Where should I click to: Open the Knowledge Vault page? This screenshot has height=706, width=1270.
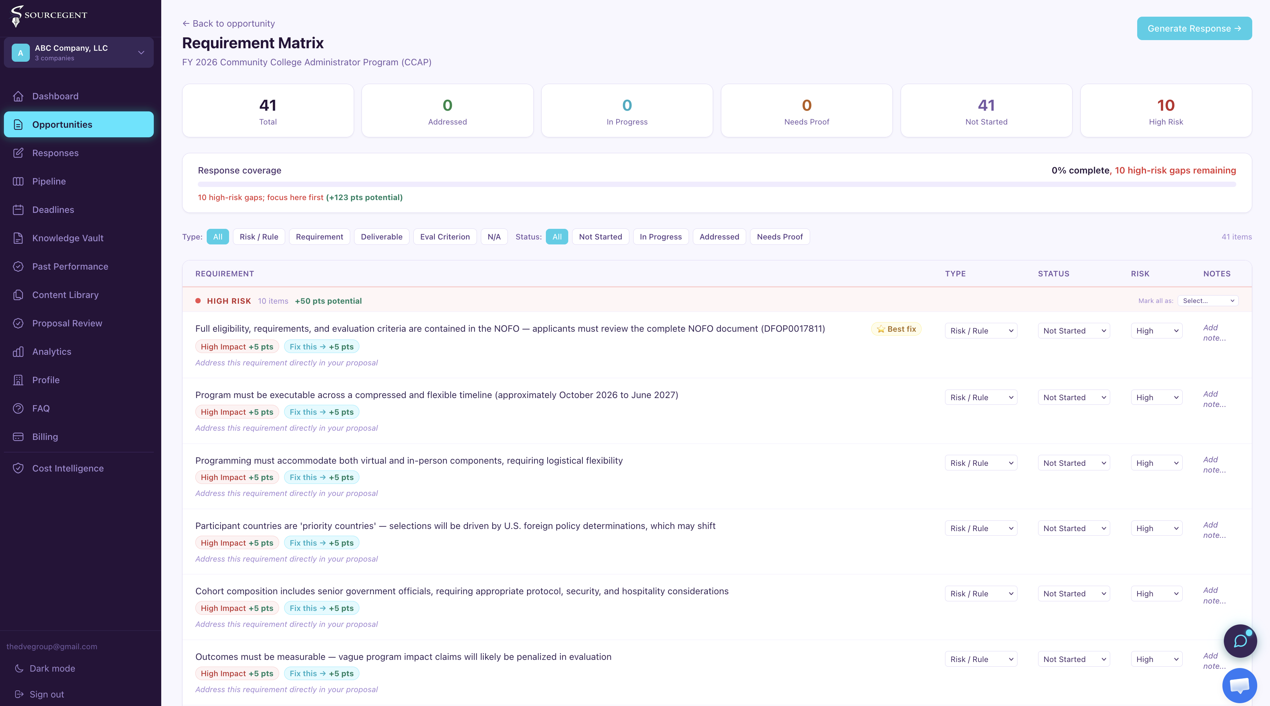pyautogui.click(x=79, y=238)
